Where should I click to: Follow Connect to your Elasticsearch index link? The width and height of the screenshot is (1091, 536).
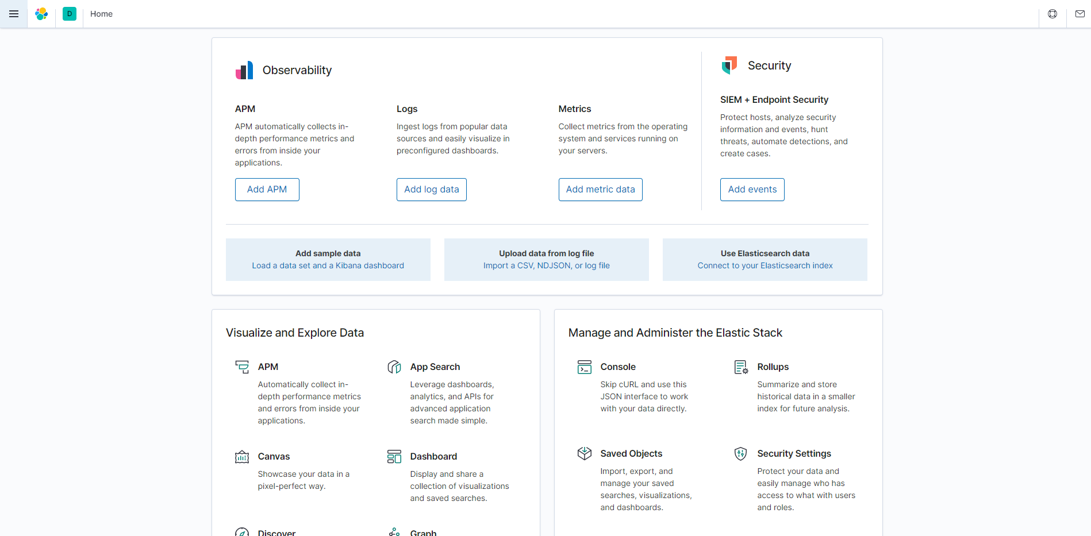coord(765,265)
